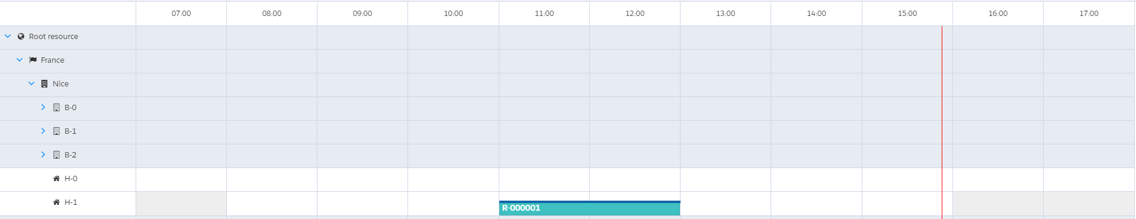Image resolution: width=1136 pixels, height=219 pixels.
Task: Click the building icon beside B-1
Action: [x=57, y=131]
